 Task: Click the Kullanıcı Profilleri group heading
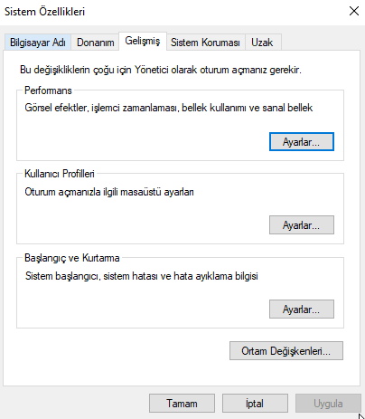(60, 174)
